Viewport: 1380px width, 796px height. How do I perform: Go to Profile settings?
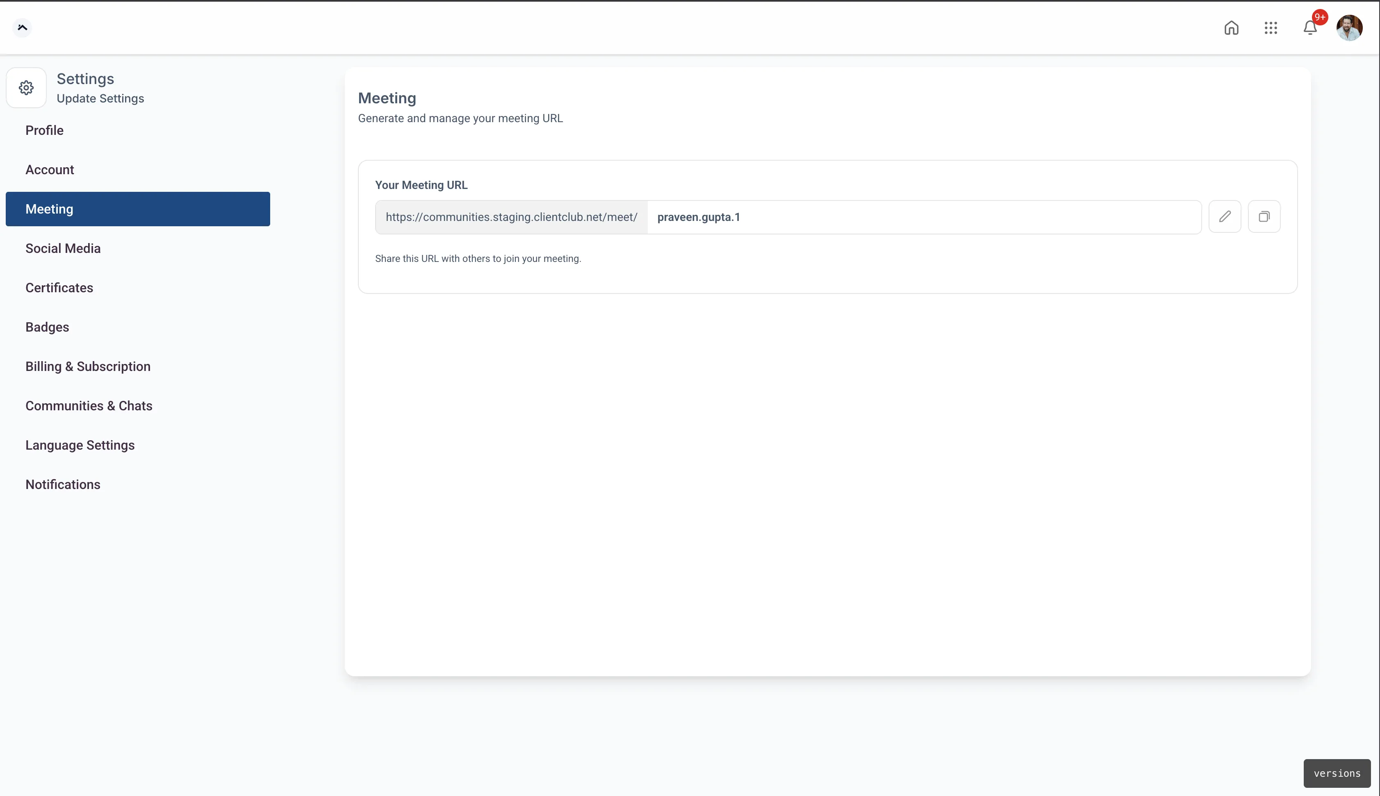coord(44,130)
